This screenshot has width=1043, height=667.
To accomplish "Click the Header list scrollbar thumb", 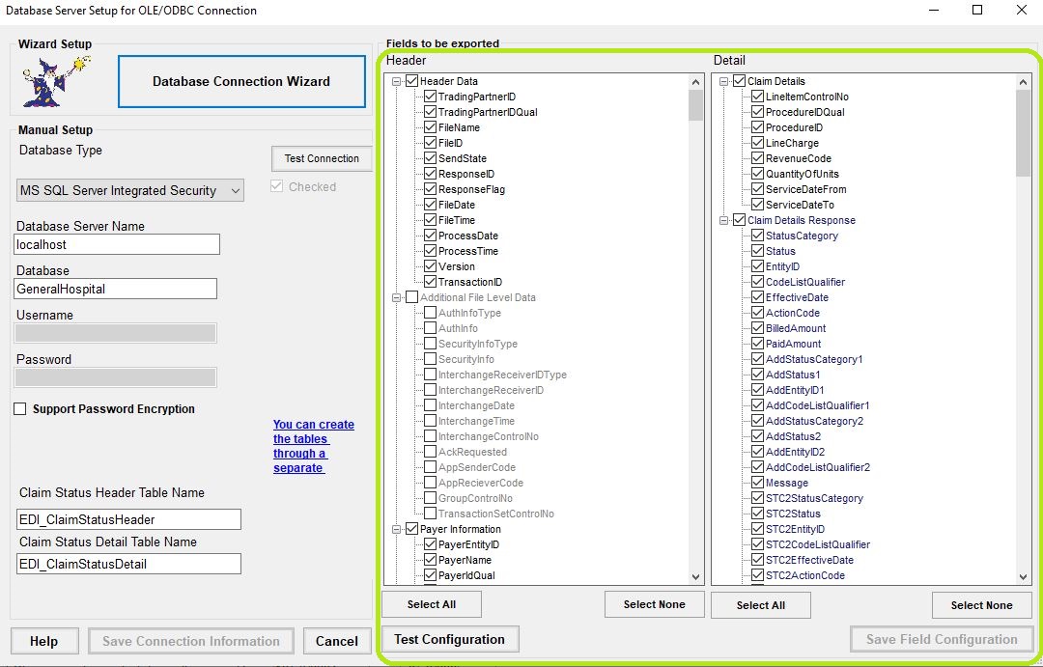I will point(695,105).
